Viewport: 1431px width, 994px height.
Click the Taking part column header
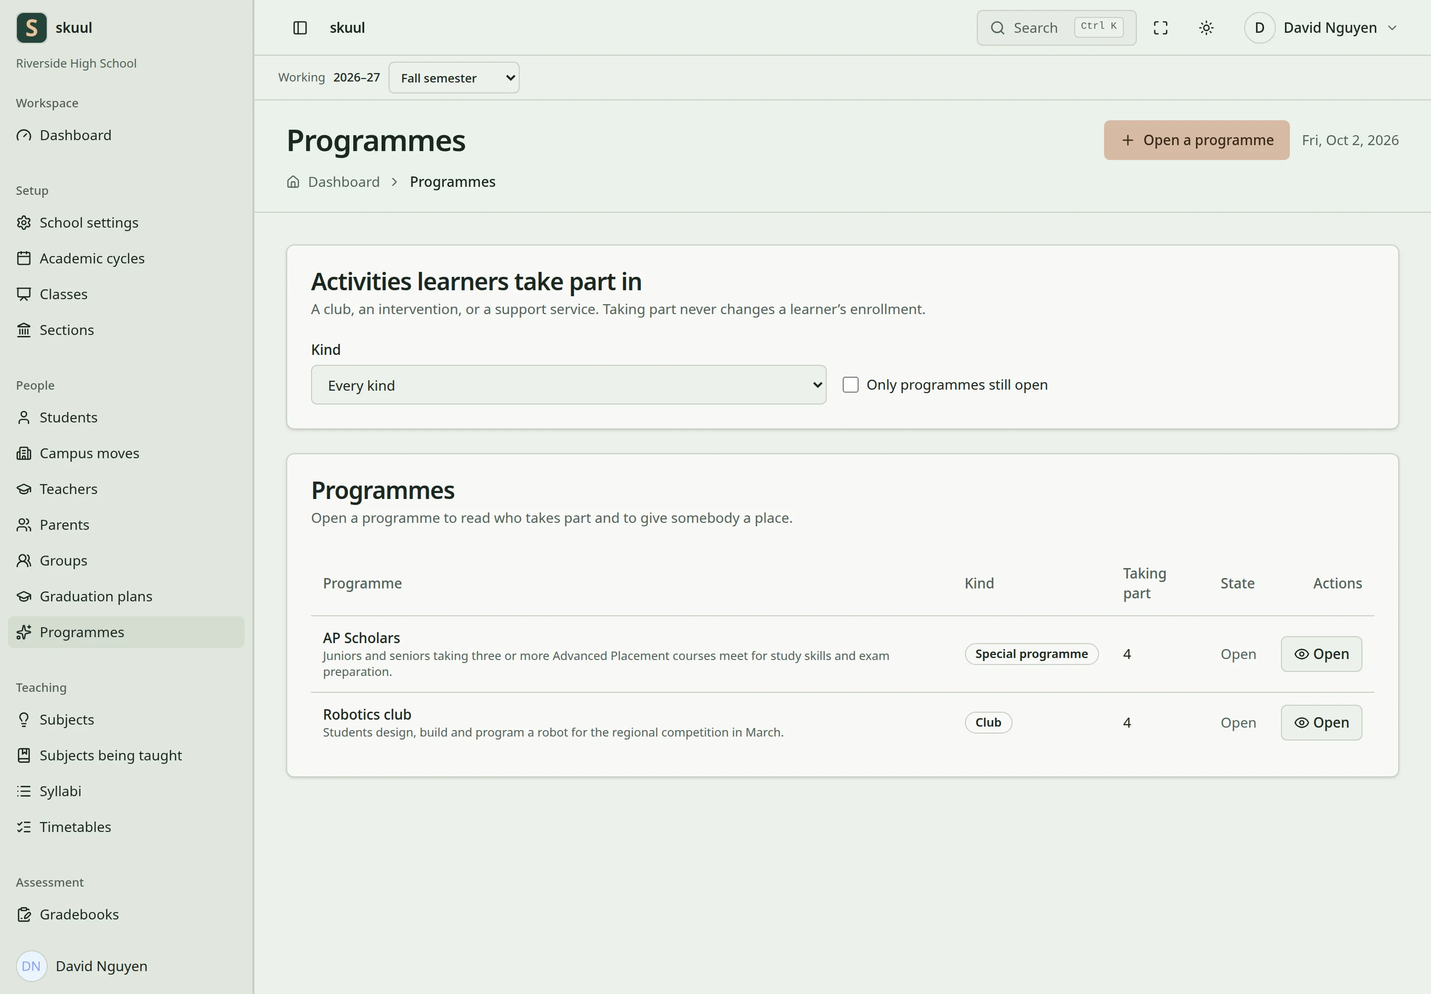point(1144,583)
